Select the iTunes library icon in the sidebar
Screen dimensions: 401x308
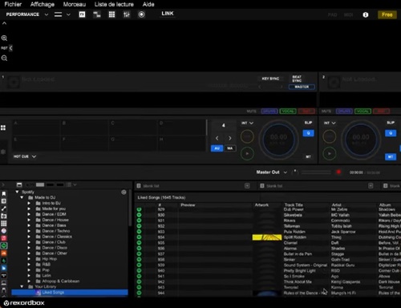4,231
